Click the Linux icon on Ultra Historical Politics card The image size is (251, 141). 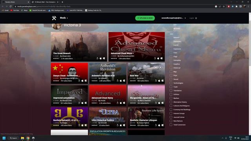118,125
